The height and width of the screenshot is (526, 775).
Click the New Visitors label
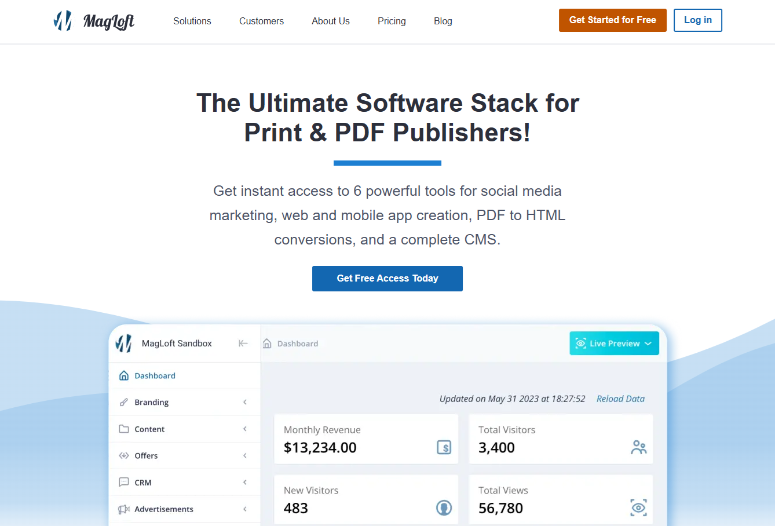[311, 490]
